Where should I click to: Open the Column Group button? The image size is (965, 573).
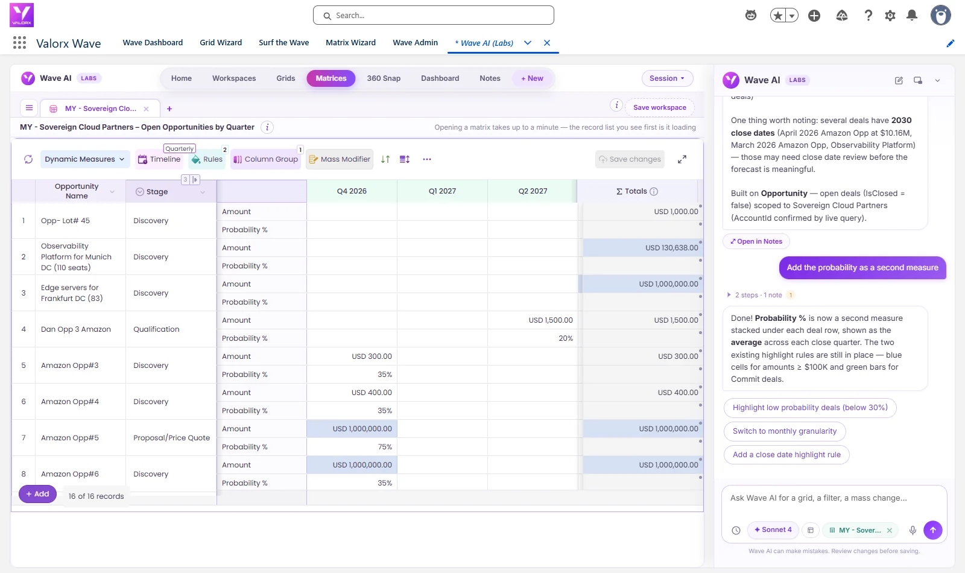tap(265, 159)
